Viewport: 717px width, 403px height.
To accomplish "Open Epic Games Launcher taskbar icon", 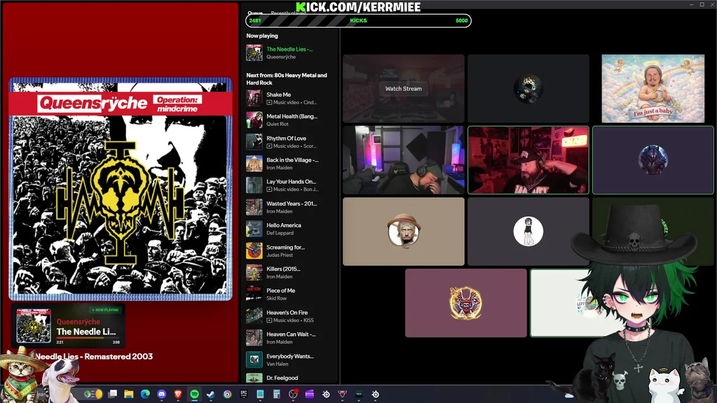I will point(244,394).
